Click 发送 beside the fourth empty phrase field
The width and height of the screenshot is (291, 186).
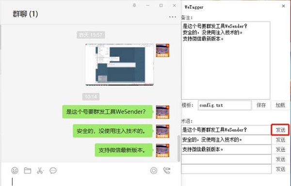click(280, 159)
